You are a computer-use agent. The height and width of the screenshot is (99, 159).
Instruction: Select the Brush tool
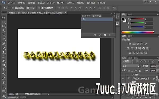tap(4, 48)
